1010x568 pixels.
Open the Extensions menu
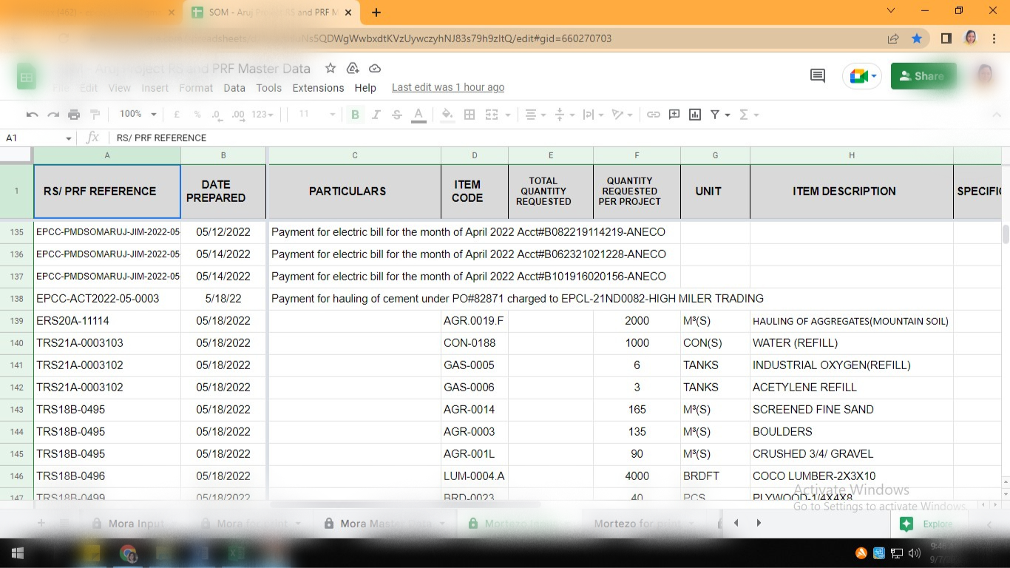[318, 87]
